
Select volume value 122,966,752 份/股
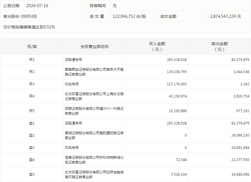[x=129, y=16]
